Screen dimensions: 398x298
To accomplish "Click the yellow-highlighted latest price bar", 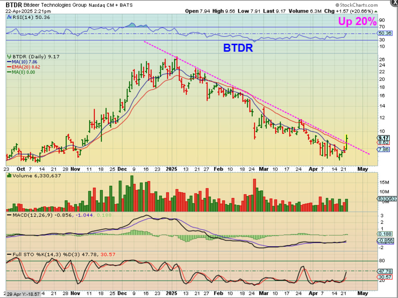I will (x=346, y=142).
